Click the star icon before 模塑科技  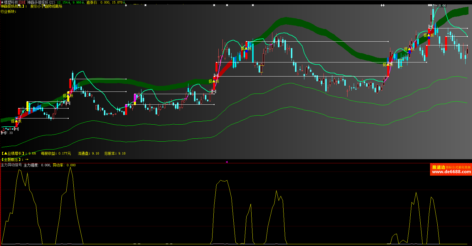coord(2,2)
